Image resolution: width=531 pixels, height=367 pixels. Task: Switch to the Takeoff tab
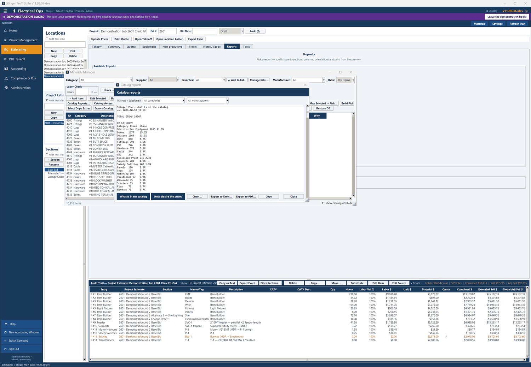97,47
